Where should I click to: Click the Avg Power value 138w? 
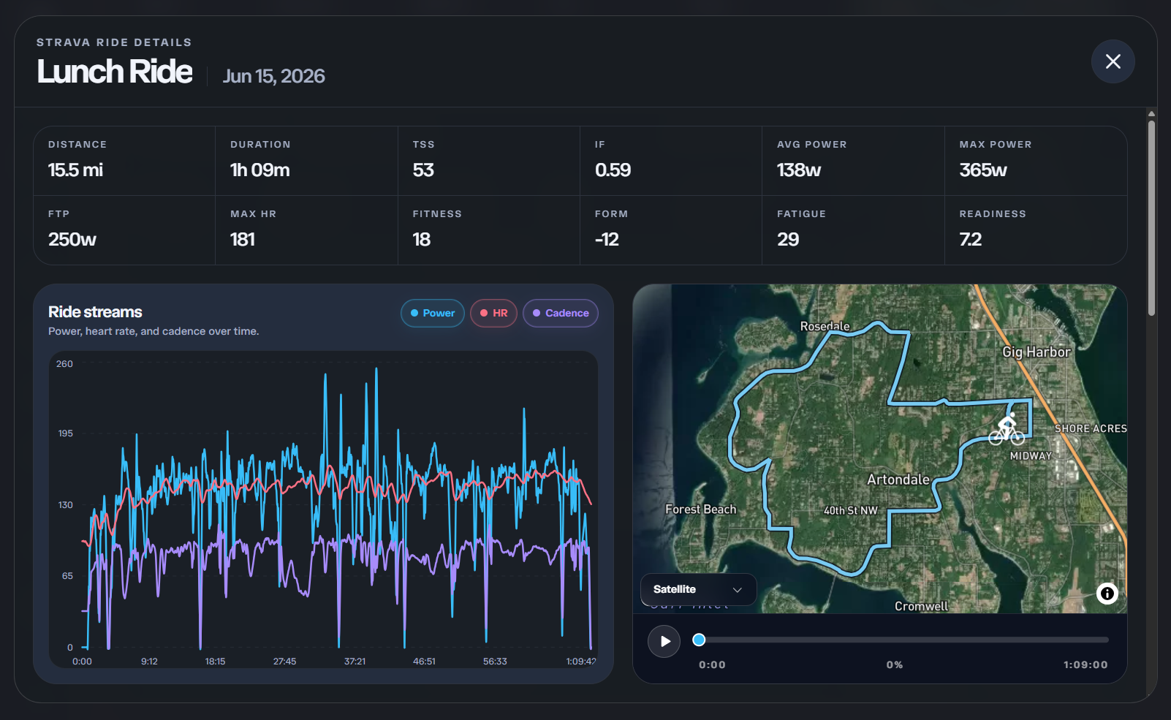799,170
